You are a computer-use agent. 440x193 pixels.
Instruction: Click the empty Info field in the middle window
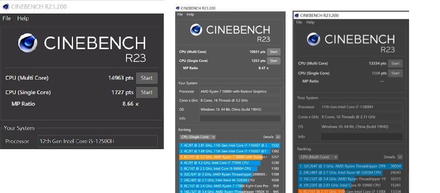(240, 118)
